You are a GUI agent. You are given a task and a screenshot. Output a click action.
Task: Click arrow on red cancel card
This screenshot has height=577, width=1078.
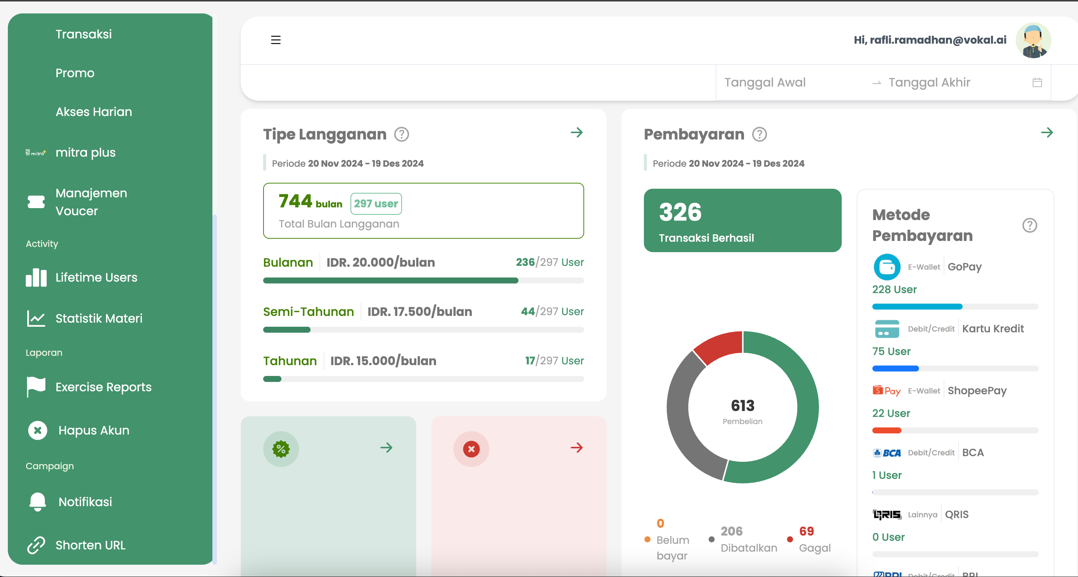click(577, 448)
